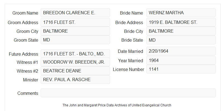Click the License Number field
This screenshot has height=111, width=221.
(181, 69)
